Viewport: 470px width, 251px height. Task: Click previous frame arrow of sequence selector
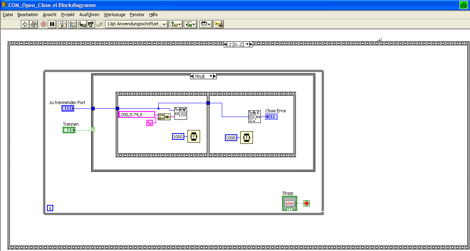[x=225, y=44]
